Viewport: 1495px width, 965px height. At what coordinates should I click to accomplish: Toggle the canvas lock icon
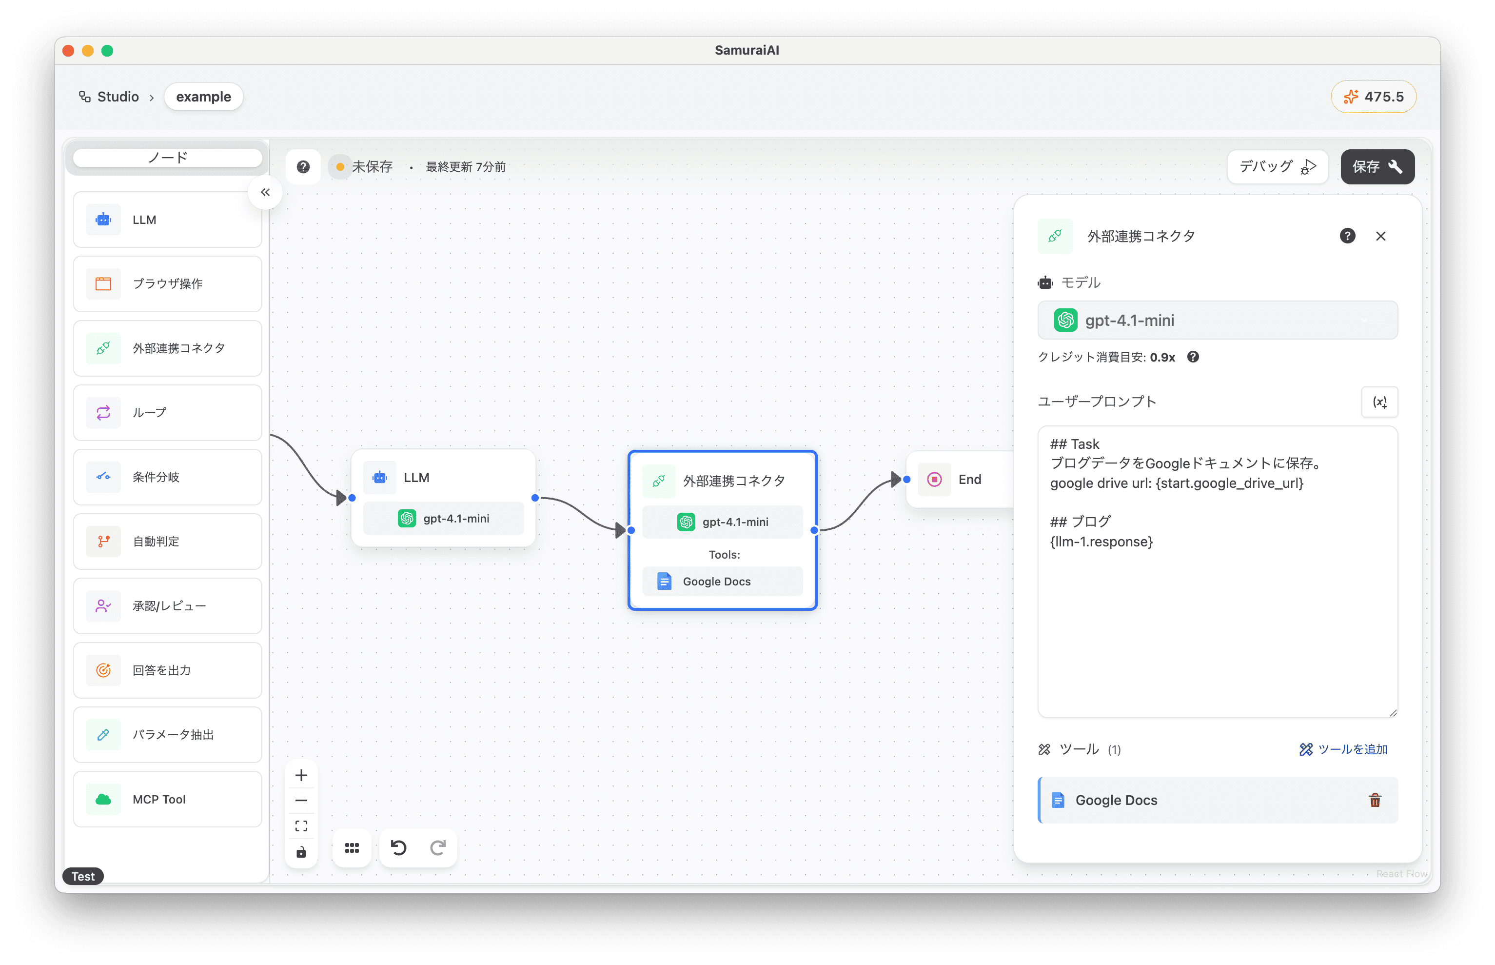tap(301, 852)
